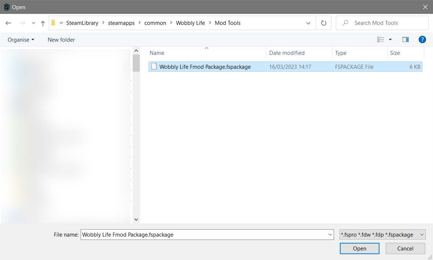The width and height of the screenshot is (433, 260).
Task: Open the Organise menu
Action: 20,39
